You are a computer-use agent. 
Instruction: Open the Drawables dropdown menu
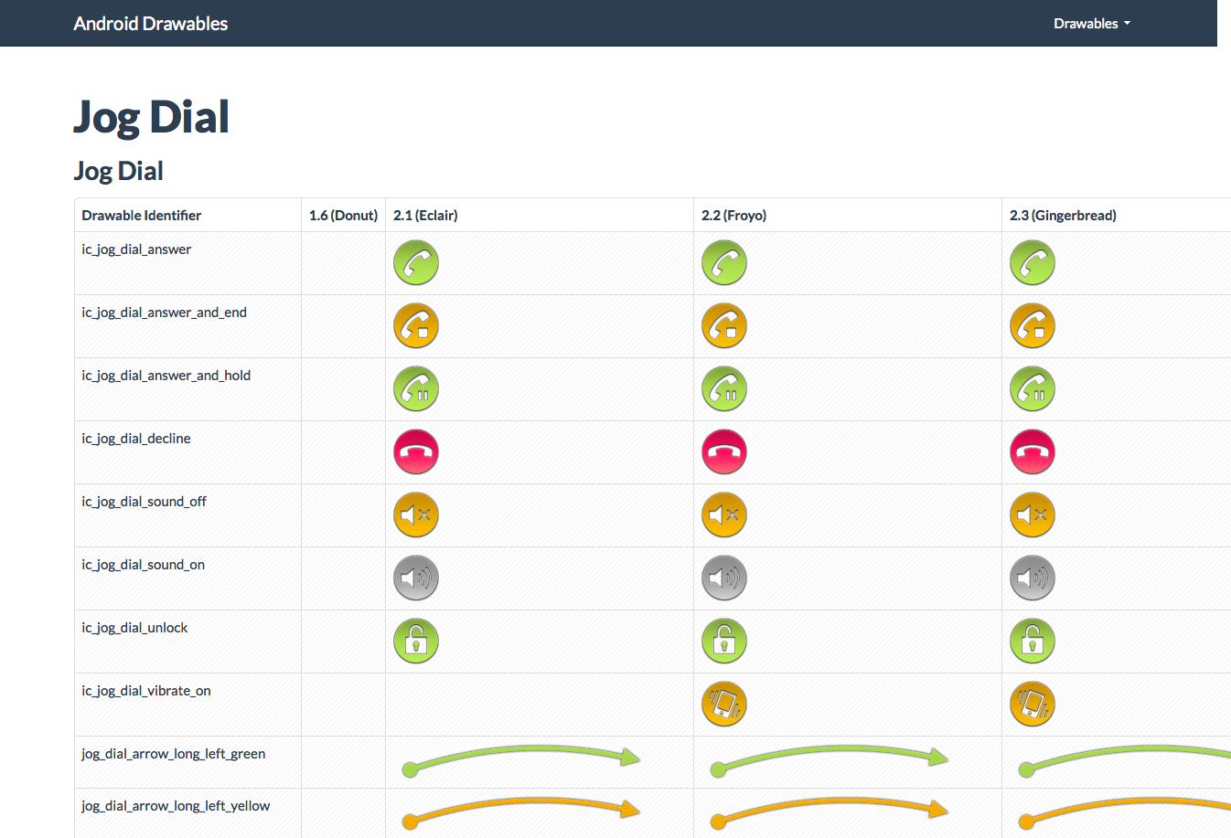click(1091, 24)
